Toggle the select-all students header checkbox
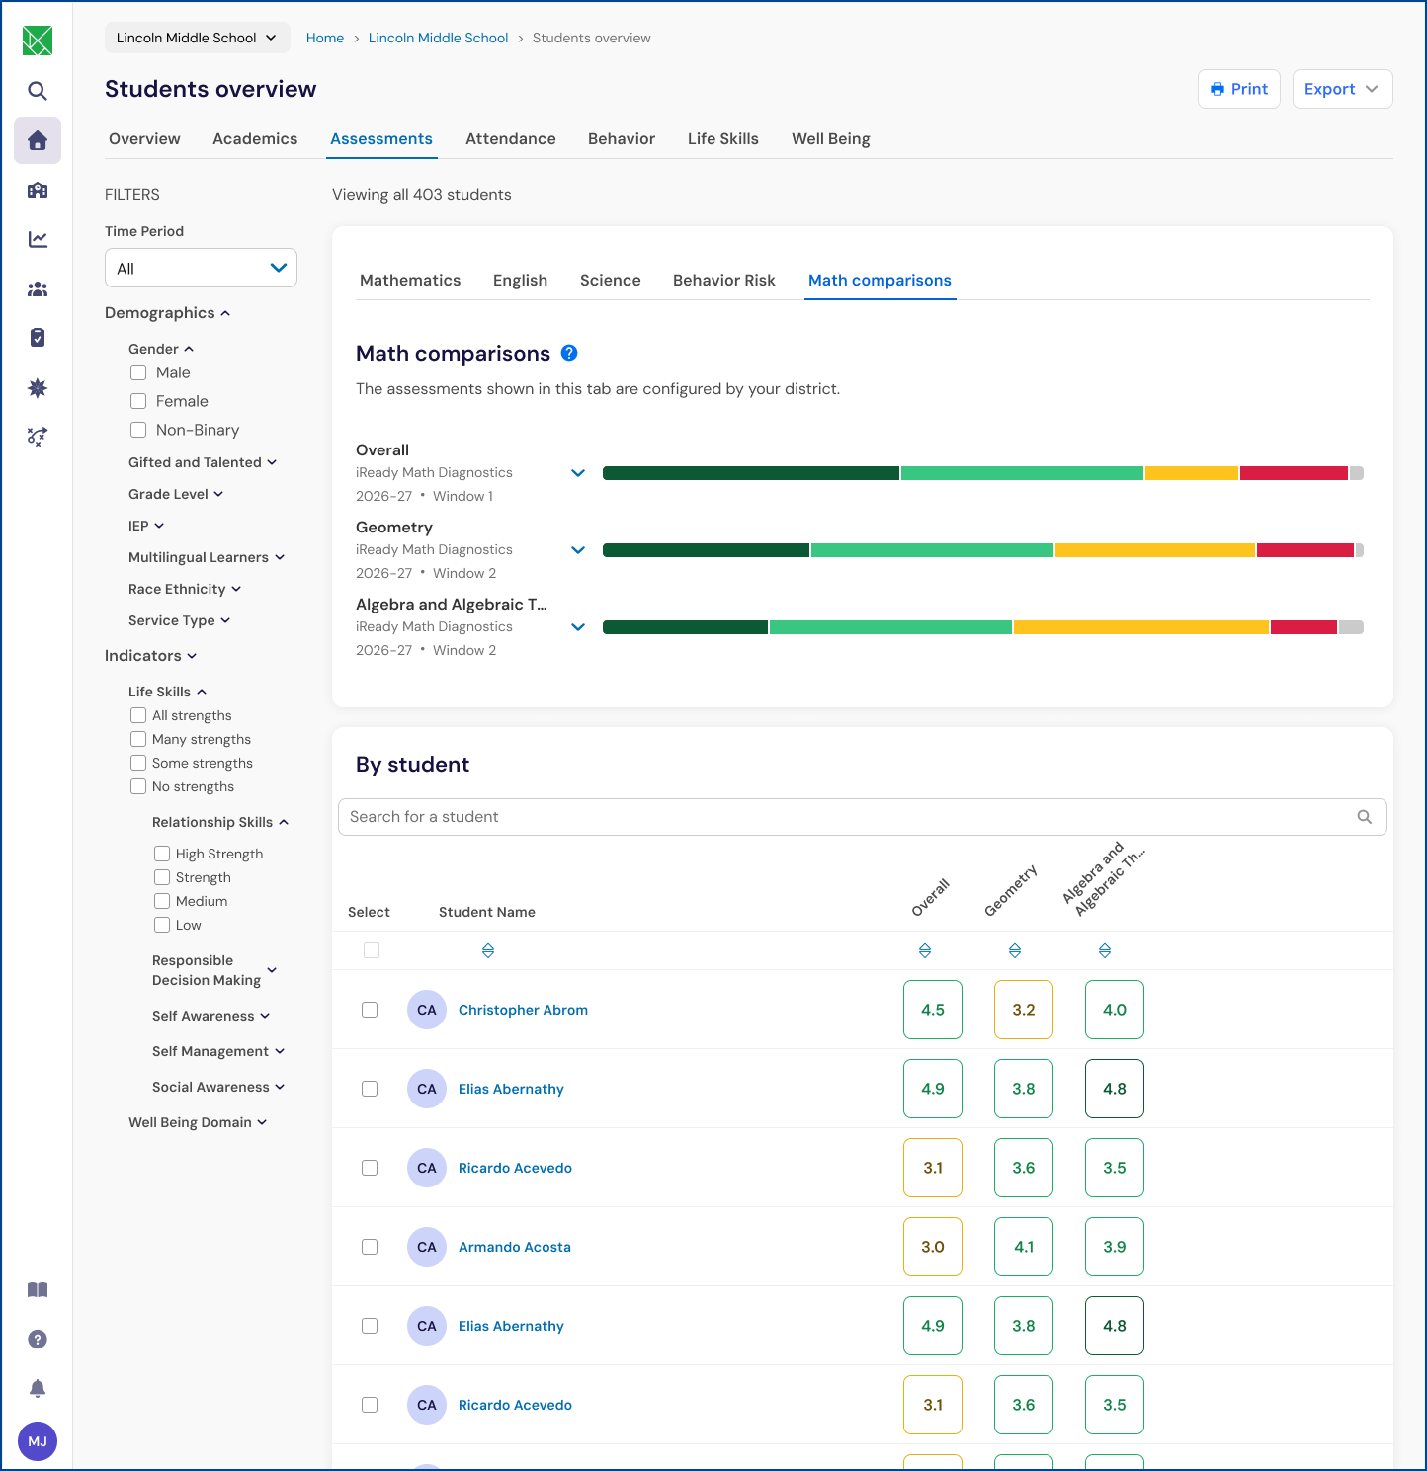 pos(372,950)
